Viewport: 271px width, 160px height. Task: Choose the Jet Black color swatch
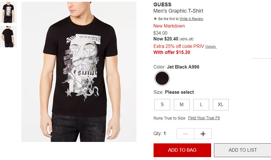click(x=162, y=78)
